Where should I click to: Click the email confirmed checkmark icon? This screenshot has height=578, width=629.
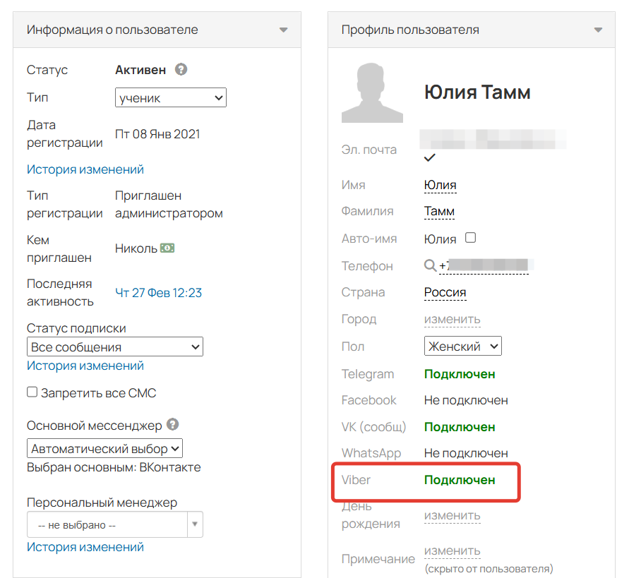429,157
